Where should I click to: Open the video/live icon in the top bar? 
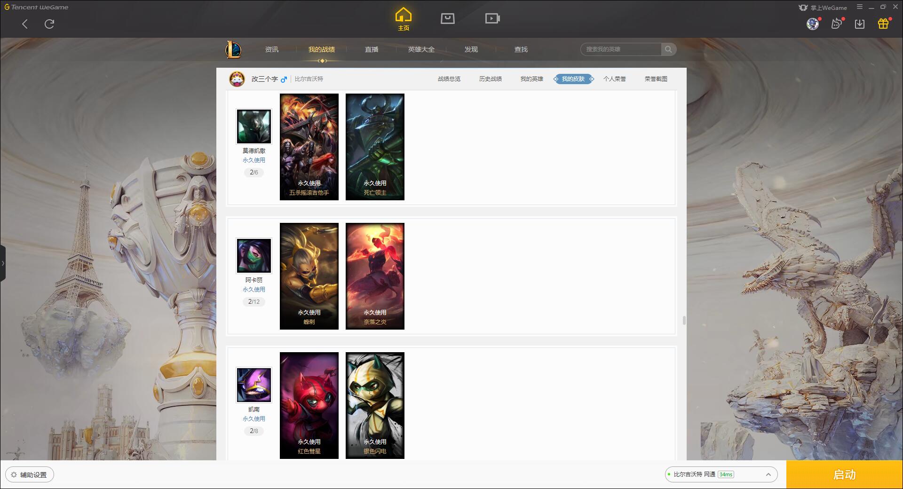click(492, 18)
